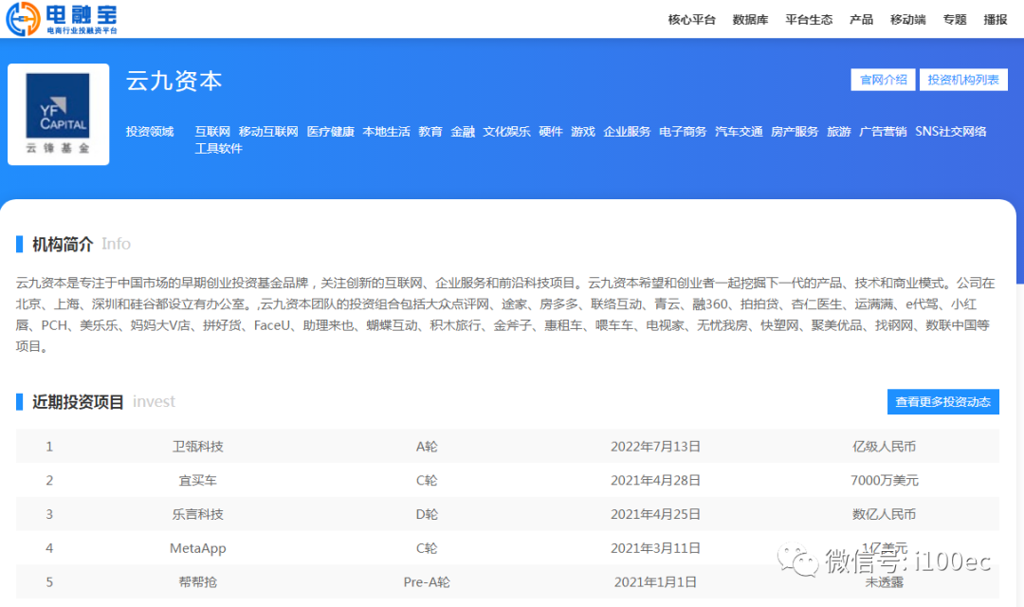This screenshot has height=607, width=1024.
Task: Open the 卫瓴科技 investment row
Action: pos(198,447)
